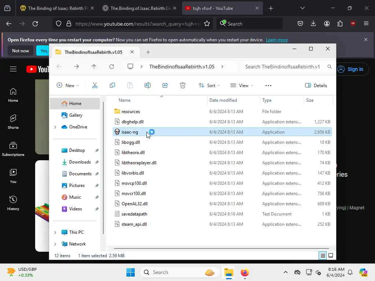
Task: Open Firefox account icon
Action: point(327,23)
